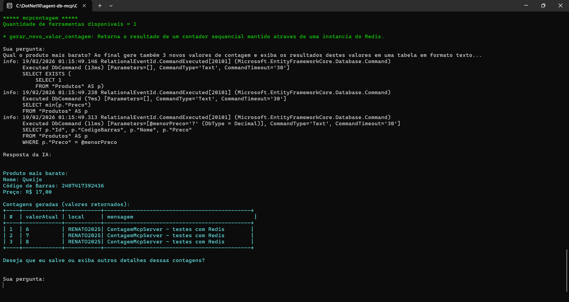Screen dimensions: 569x302
Task: Click 'Deseja que eu salve ou exiba' question
Action: point(104,260)
